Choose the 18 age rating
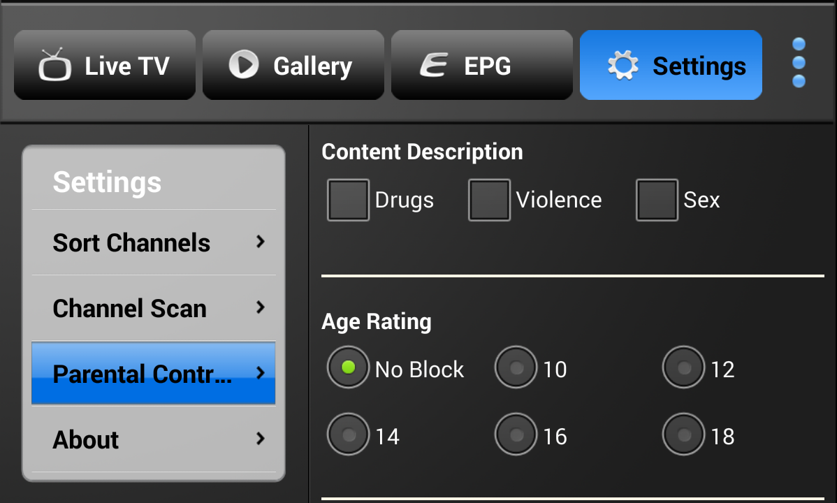Screen dimensions: 837x503 [683, 435]
